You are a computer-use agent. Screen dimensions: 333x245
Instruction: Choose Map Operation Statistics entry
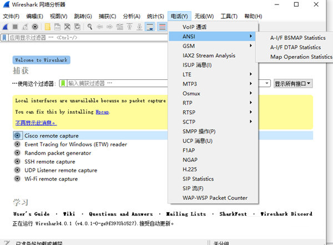coord(301,57)
